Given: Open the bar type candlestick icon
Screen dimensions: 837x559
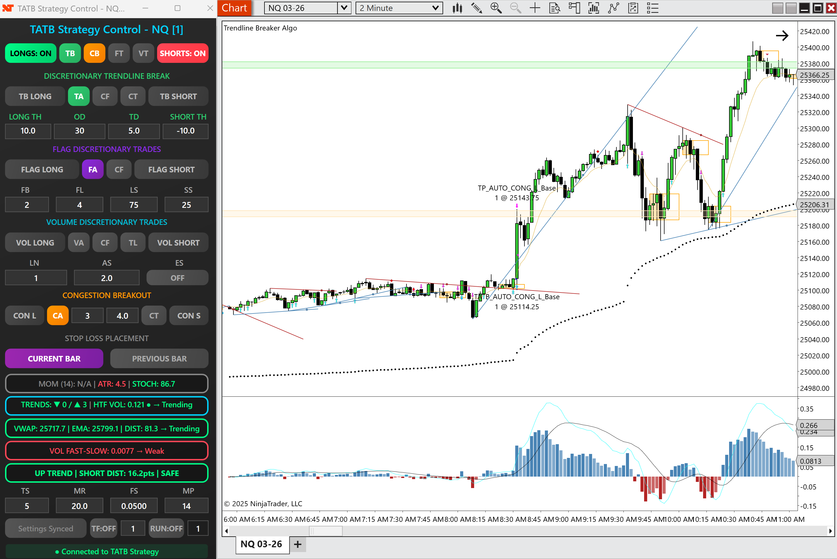Looking at the screenshot, I should (457, 8).
